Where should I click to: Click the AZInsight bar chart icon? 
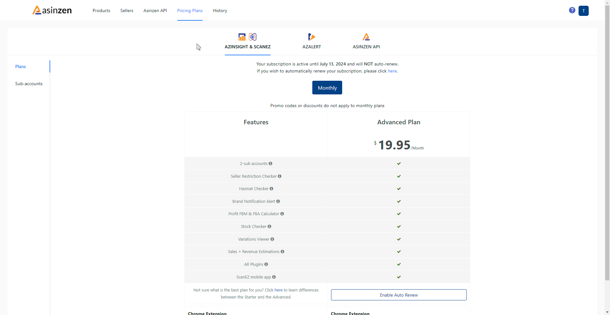click(x=242, y=37)
